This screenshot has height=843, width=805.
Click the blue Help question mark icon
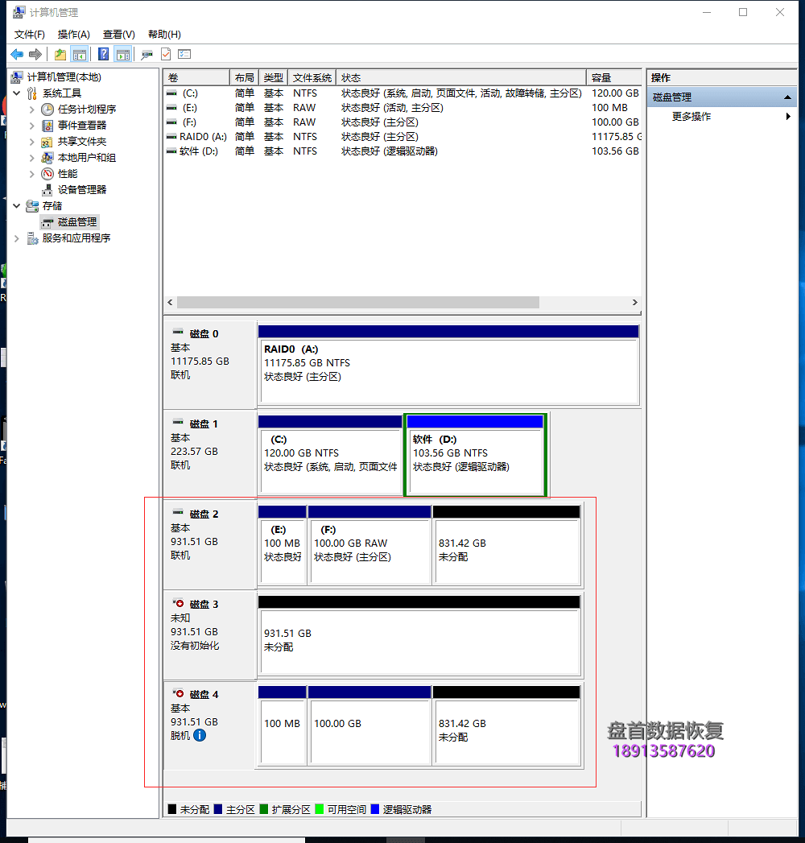click(x=104, y=54)
